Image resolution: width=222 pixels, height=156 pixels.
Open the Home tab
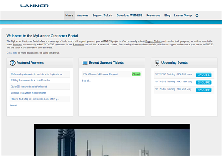pos(69,15)
